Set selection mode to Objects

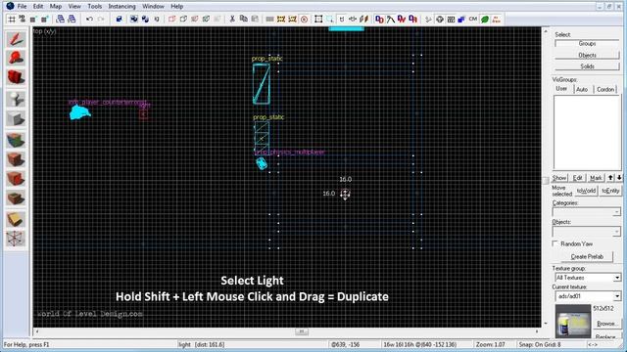pyautogui.click(x=587, y=55)
